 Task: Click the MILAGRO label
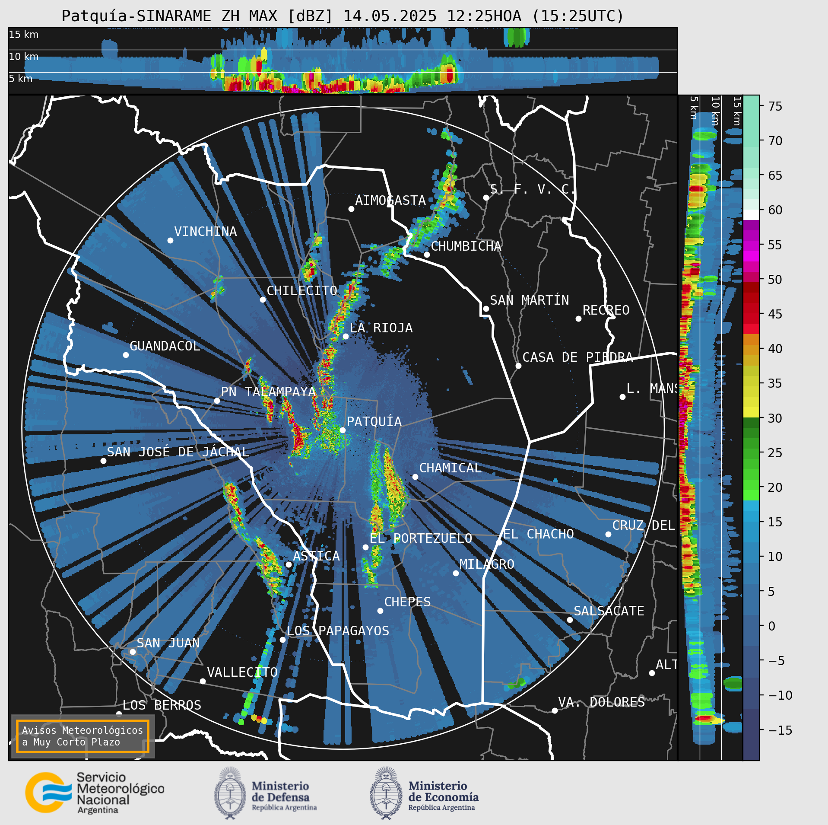point(487,564)
